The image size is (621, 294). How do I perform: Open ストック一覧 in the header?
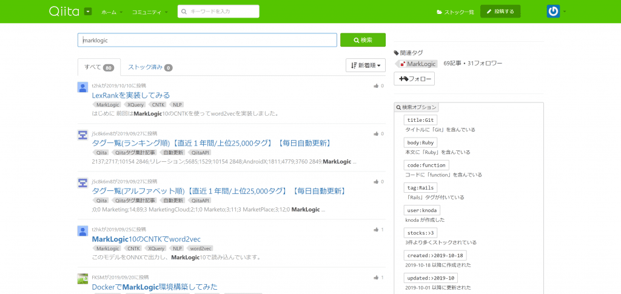[x=455, y=12]
